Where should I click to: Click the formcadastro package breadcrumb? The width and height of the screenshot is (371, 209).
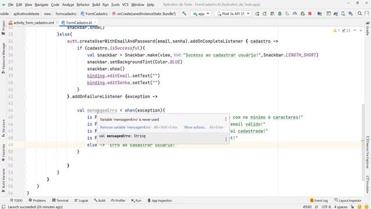[x=66, y=14]
